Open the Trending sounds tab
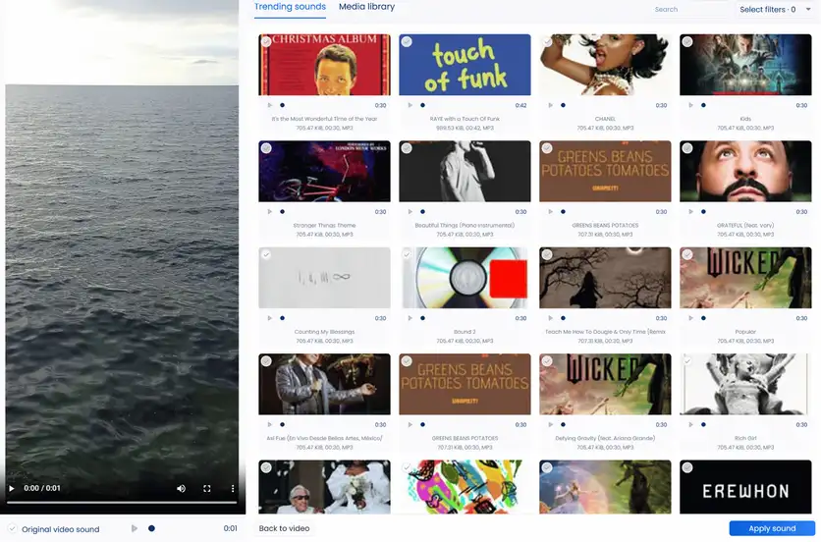The image size is (821, 542). [x=290, y=7]
